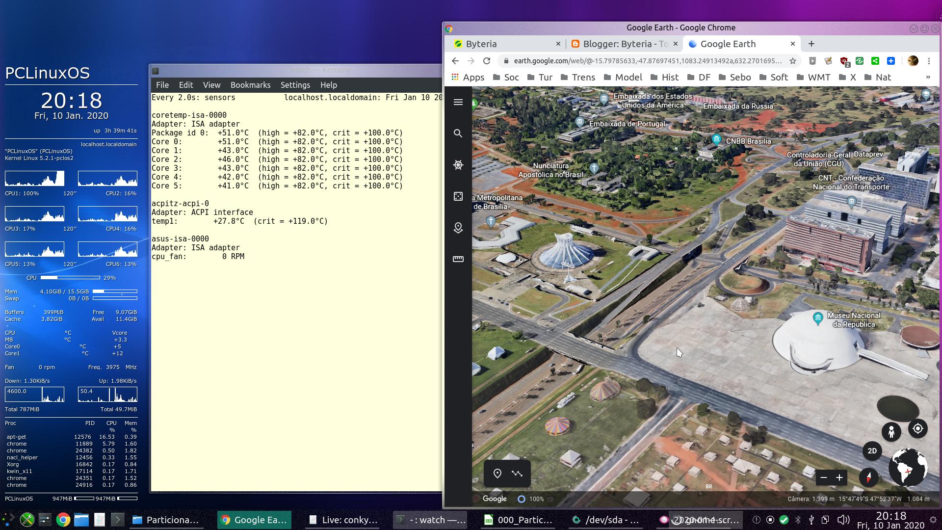Expand the WMT bookmarks folder

pos(813,77)
